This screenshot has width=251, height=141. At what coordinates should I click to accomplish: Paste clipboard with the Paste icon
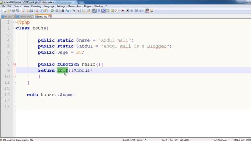[x=46, y=11]
